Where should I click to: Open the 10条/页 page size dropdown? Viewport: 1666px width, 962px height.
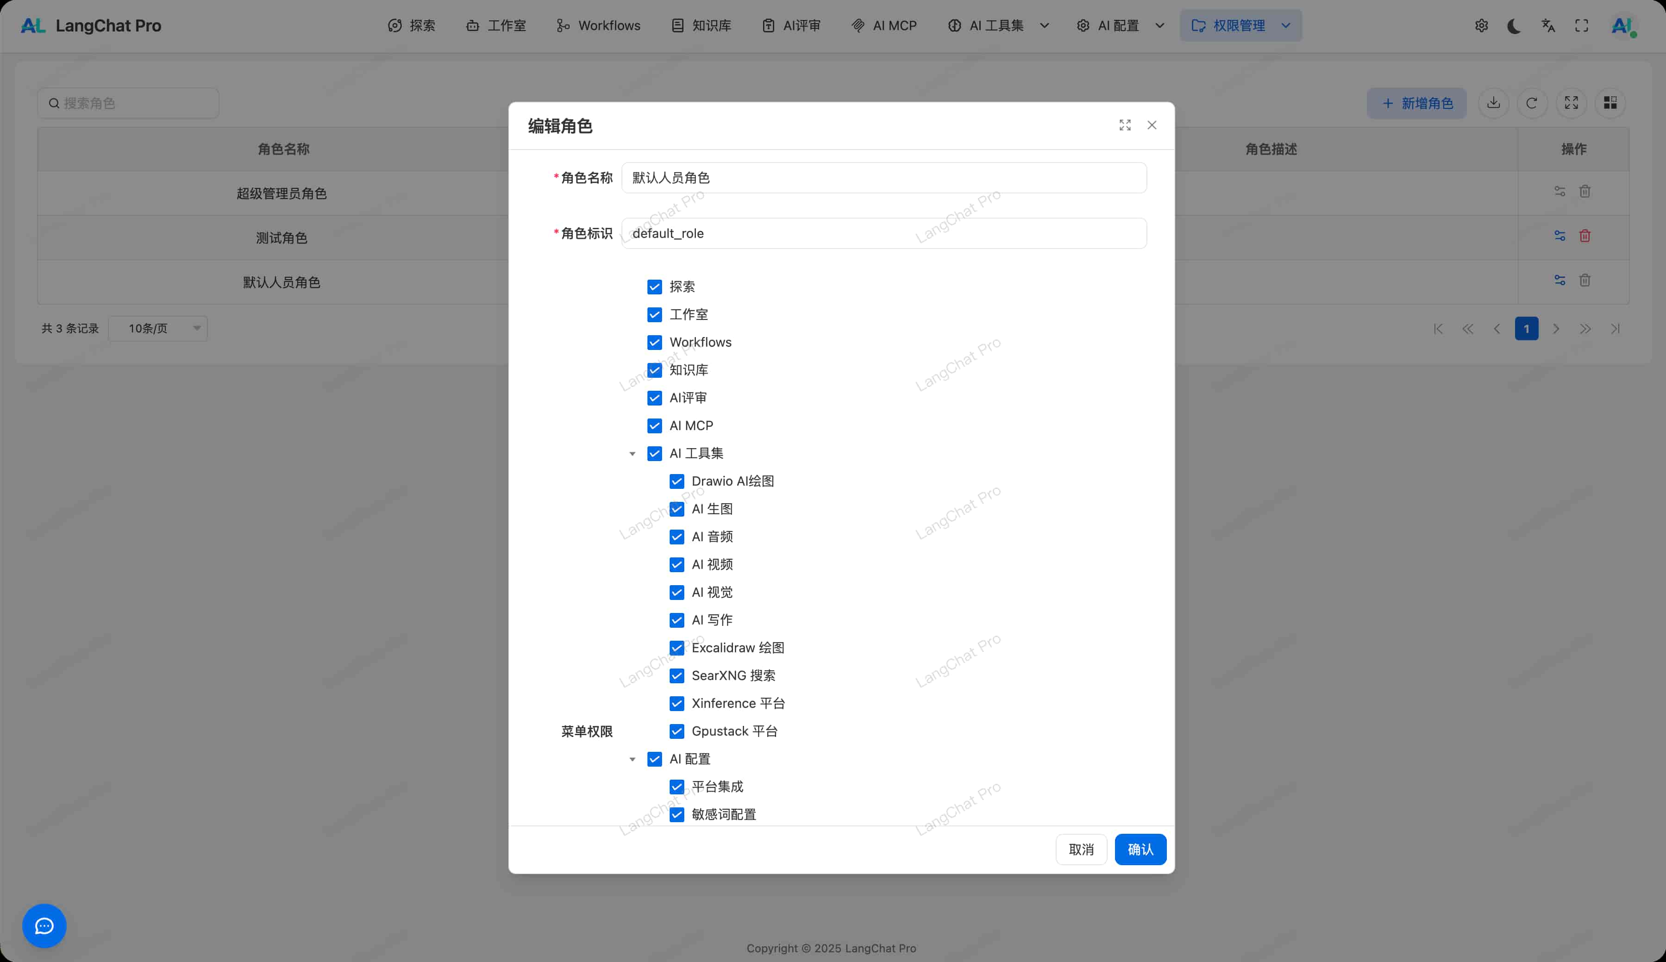tap(157, 328)
